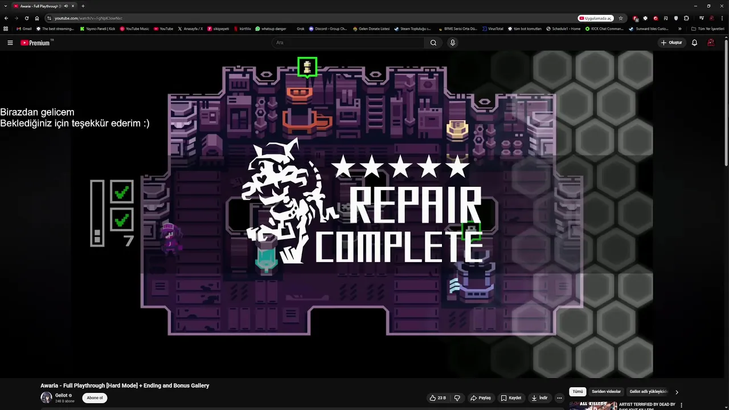Screen dimensions: 729x410
Task: Download the video with İndir
Action: pos(539,398)
